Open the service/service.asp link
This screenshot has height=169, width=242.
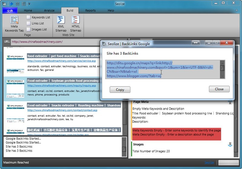pos(62,61)
